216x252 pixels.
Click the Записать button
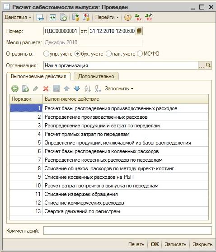(x=176, y=244)
